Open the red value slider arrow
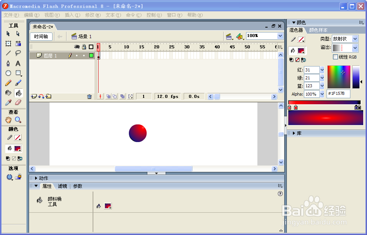This screenshot has height=235, width=367. click(x=322, y=70)
